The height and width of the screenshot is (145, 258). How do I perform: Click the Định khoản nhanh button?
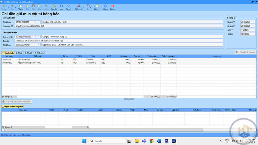coord(245,52)
